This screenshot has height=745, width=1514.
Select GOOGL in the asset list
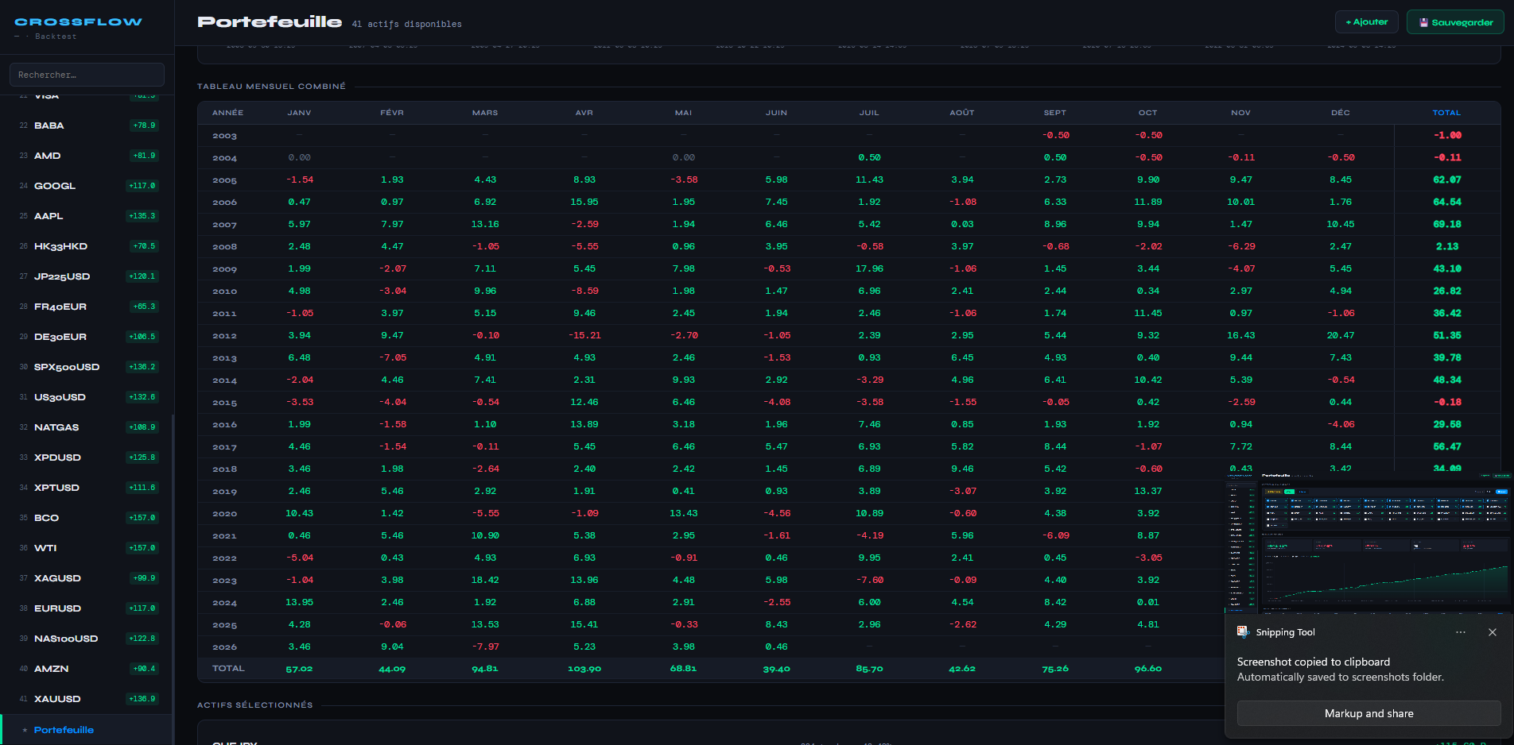click(87, 186)
